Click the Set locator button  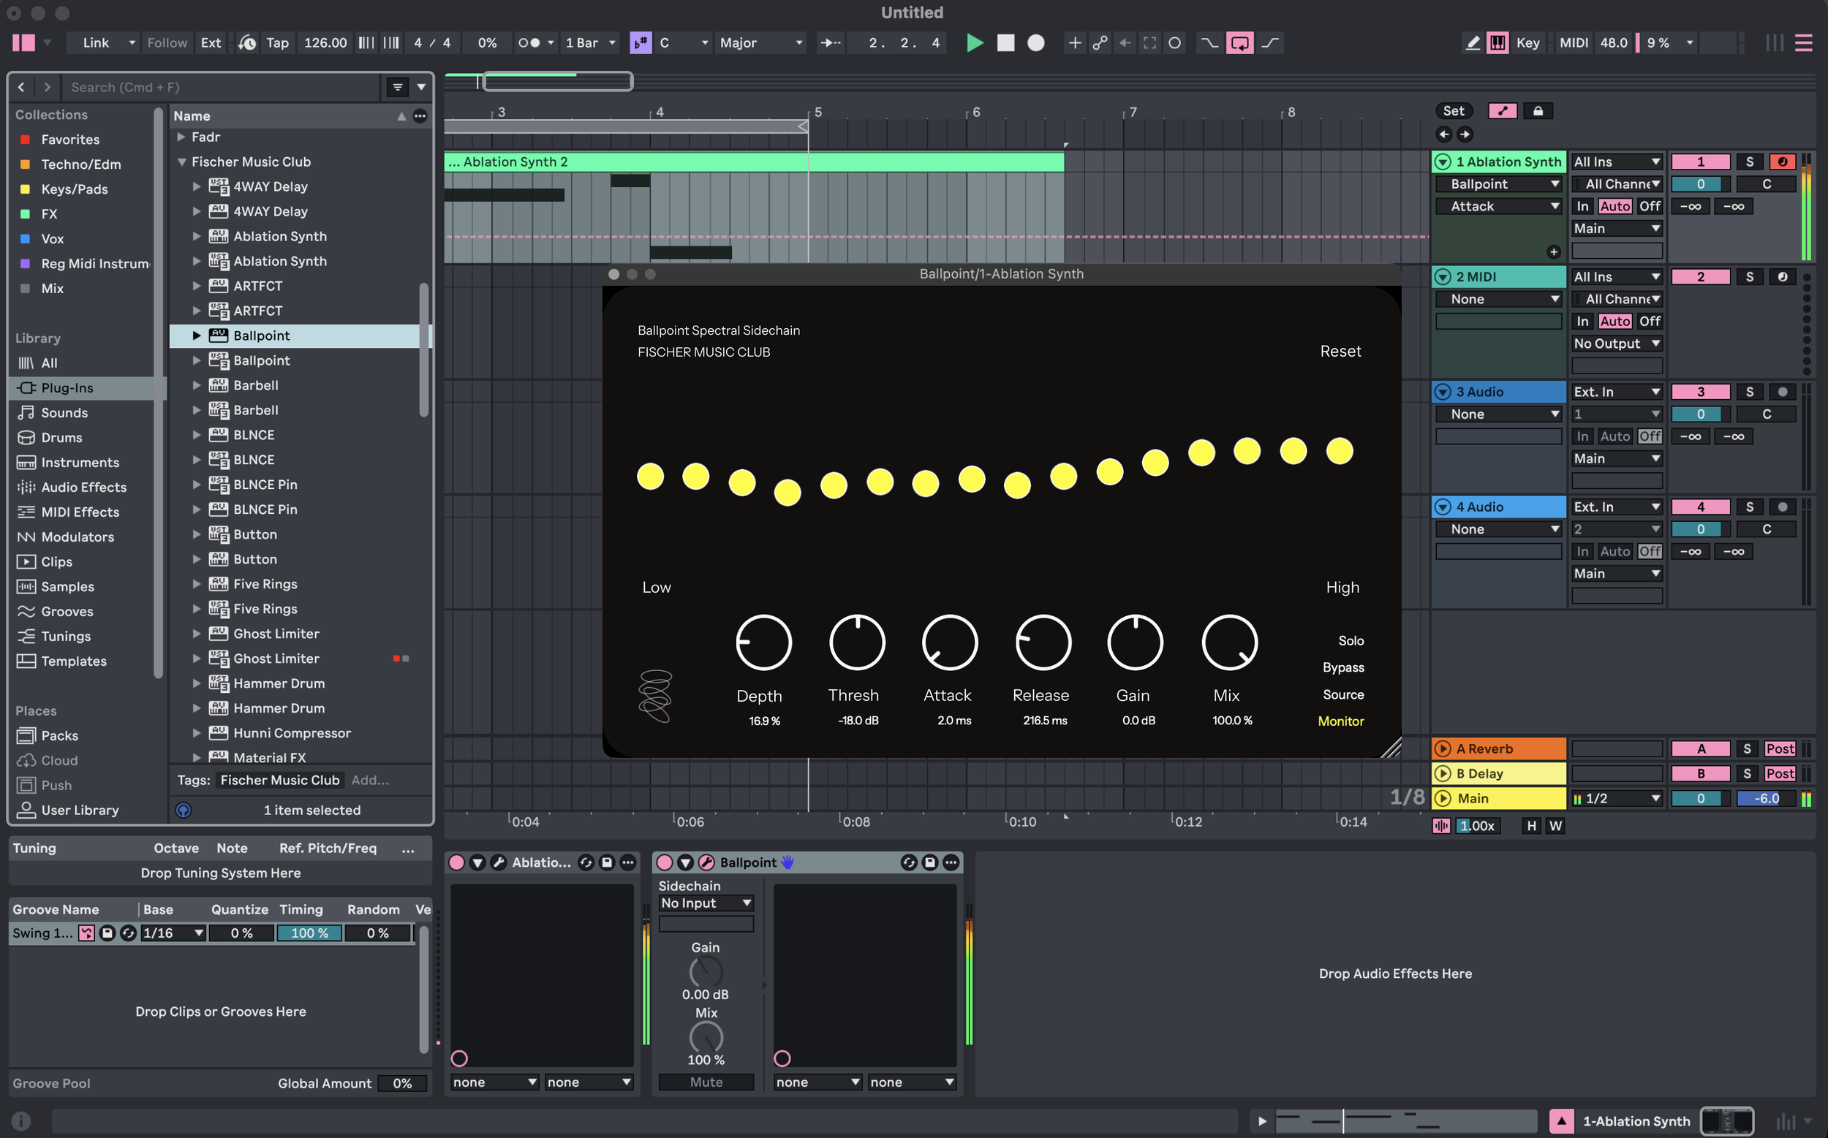[x=1453, y=111]
